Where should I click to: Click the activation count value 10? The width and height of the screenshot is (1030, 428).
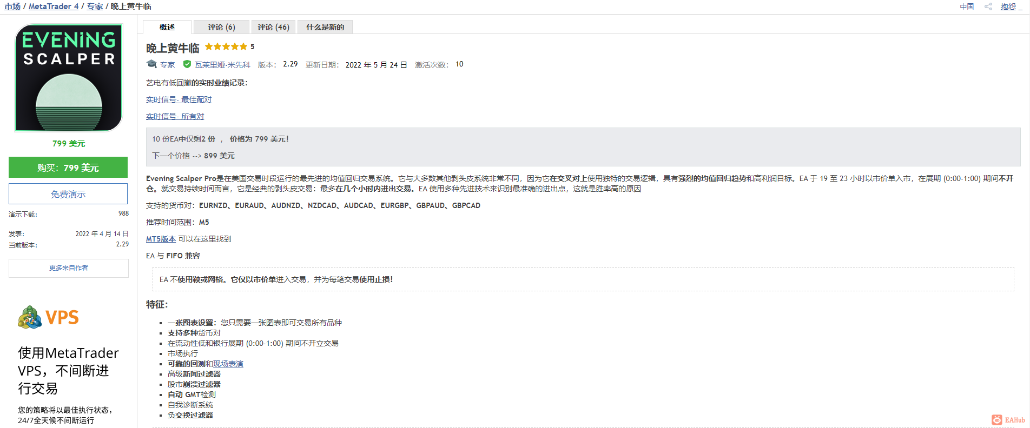click(459, 64)
